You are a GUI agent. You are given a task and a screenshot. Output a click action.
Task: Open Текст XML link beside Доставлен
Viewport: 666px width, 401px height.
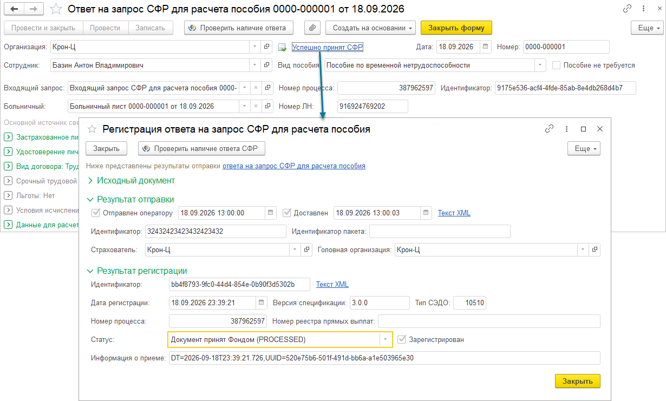[x=454, y=213]
